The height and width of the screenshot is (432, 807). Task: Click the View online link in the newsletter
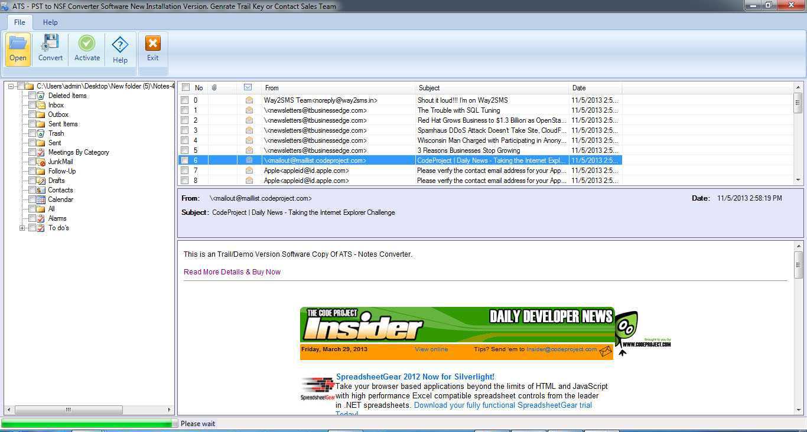[431, 349]
